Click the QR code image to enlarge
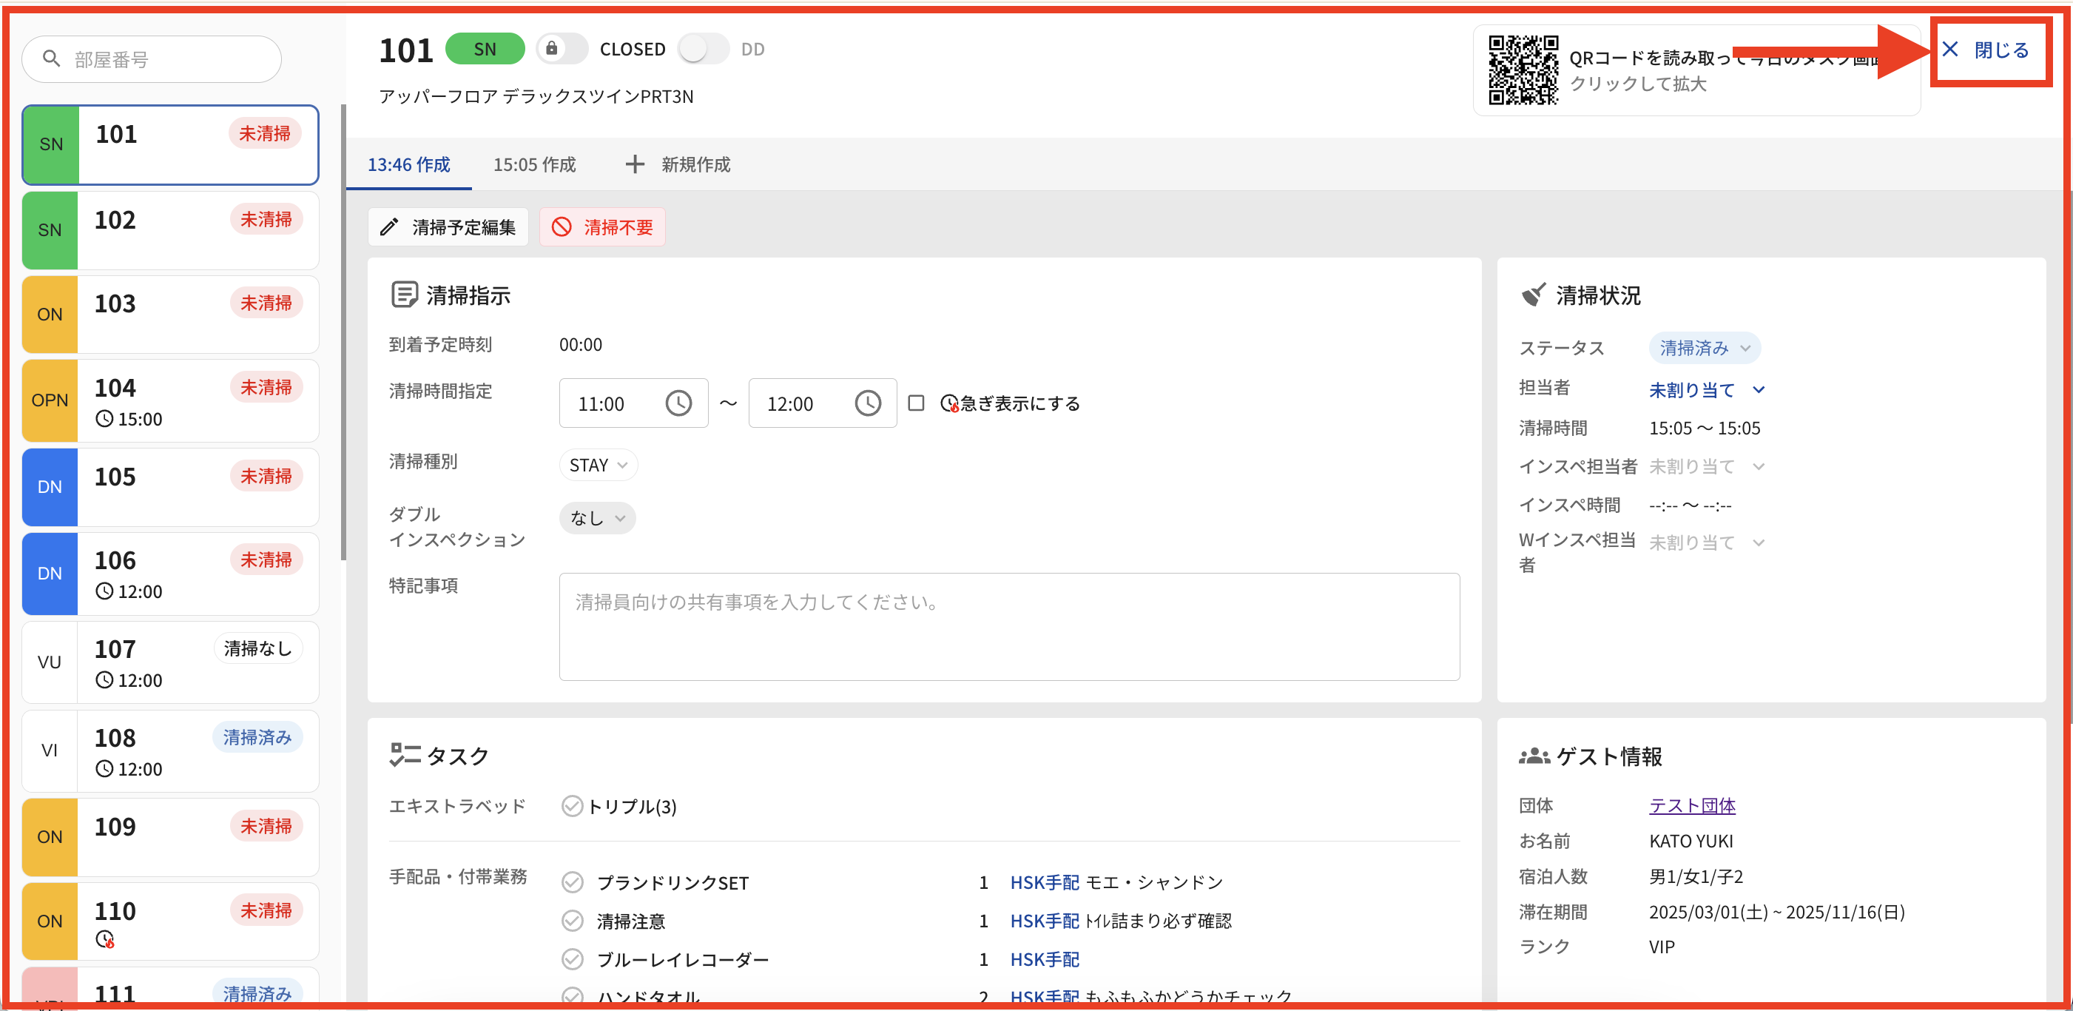Screen dimensions: 2073x1011 (x=1523, y=70)
